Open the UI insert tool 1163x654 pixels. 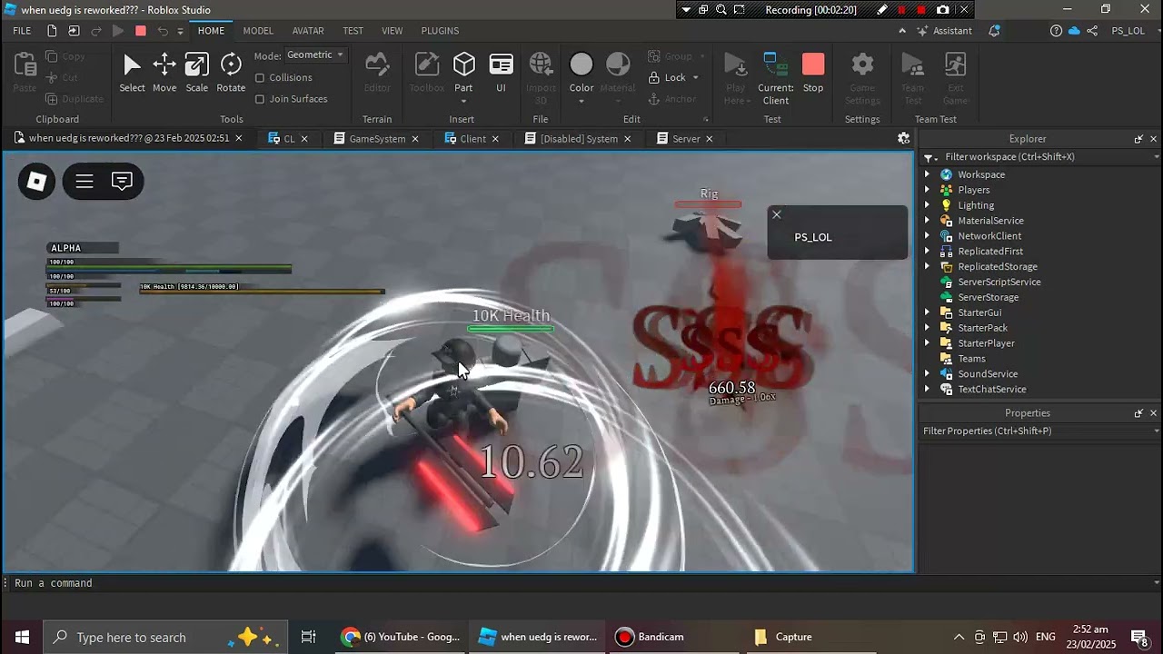pyautogui.click(x=501, y=73)
